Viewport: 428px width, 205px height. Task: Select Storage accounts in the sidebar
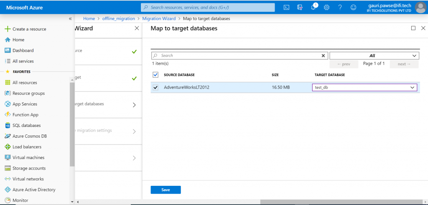pos(29,168)
